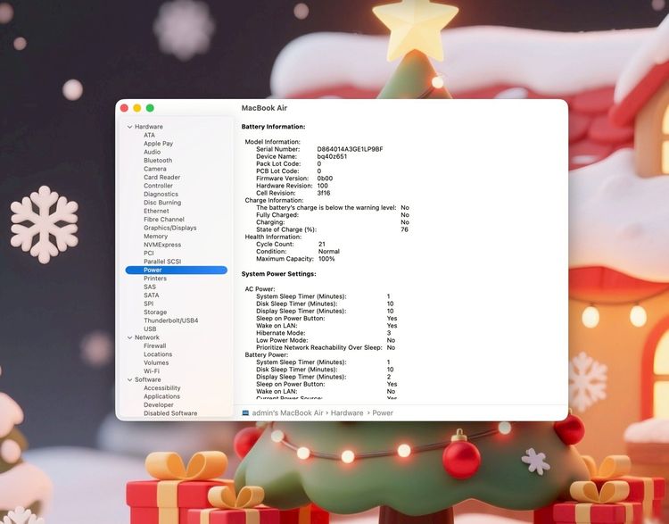The height and width of the screenshot is (524, 669).
Task: Close the MacBook Air window
Action: 124,108
